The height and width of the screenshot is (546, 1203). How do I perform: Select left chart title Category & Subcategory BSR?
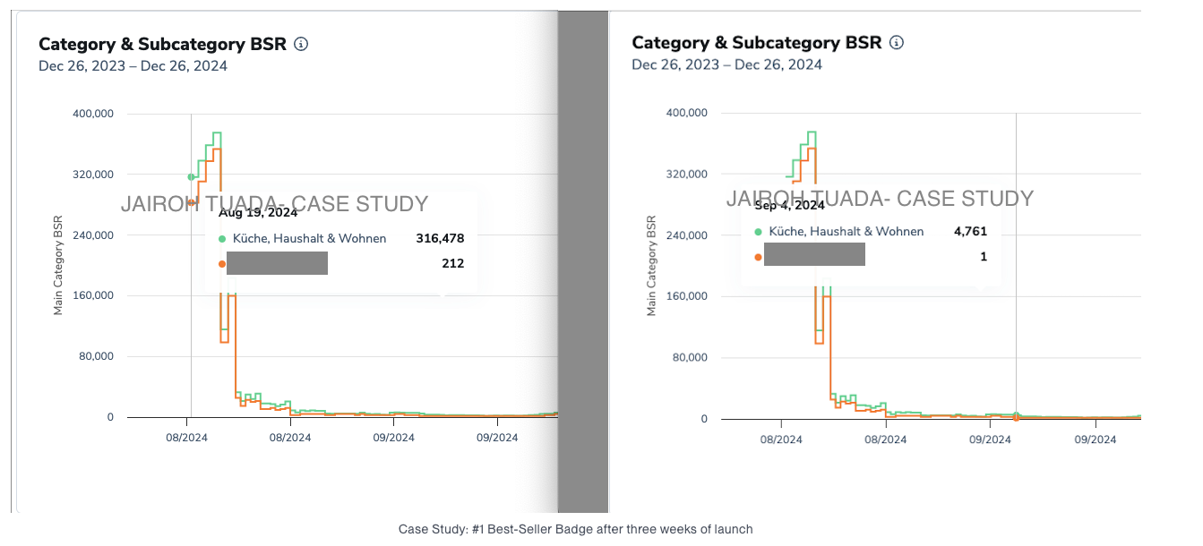[x=162, y=44]
